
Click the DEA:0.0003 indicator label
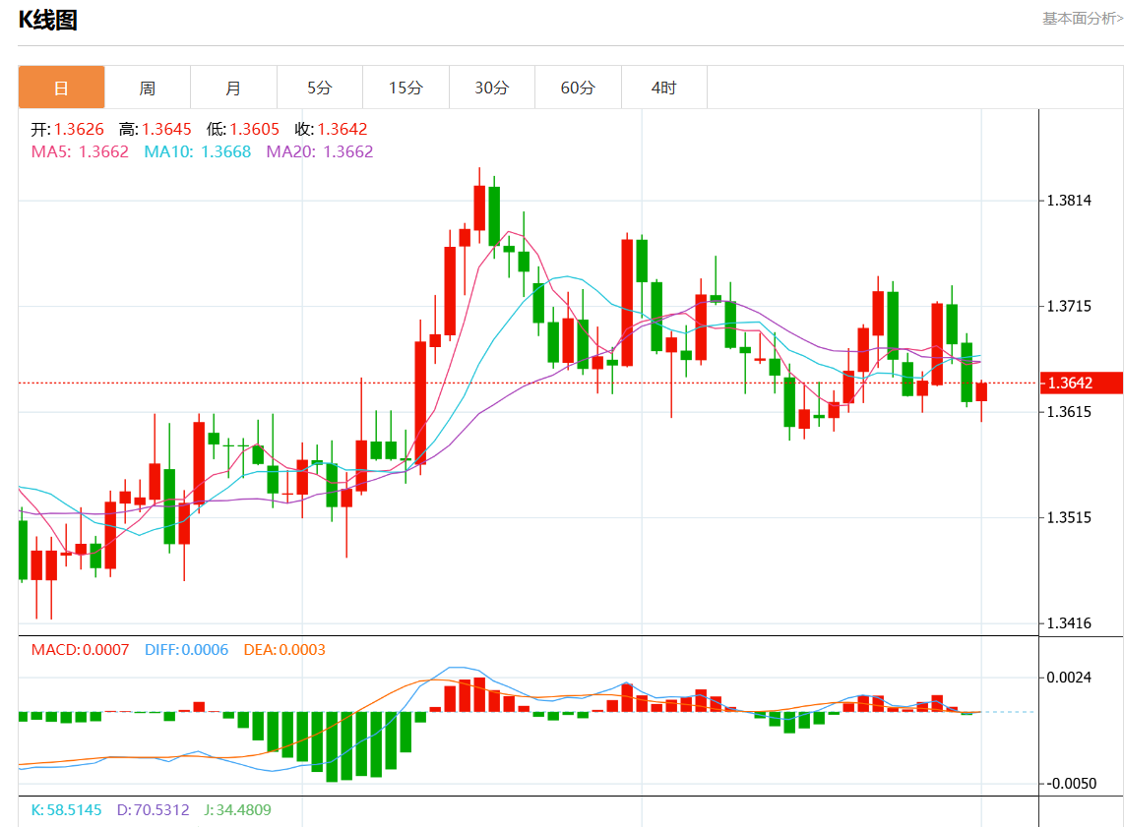pos(284,649)
